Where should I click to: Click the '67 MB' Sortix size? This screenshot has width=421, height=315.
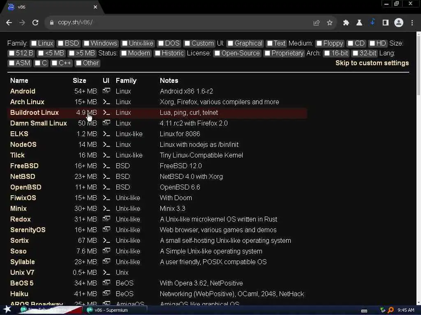click(x=87, y=240)
